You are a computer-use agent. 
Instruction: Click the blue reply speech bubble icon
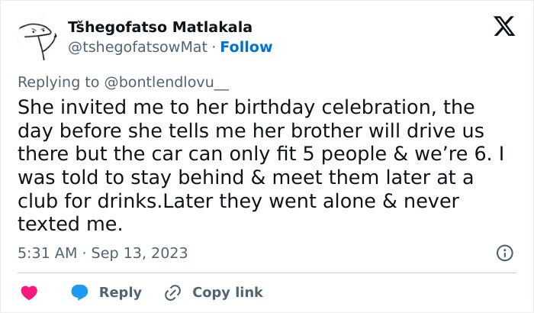tap(80, 292)
